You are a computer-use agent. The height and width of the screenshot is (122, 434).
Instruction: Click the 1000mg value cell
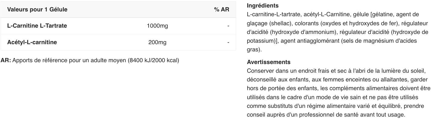pos(157,26)
